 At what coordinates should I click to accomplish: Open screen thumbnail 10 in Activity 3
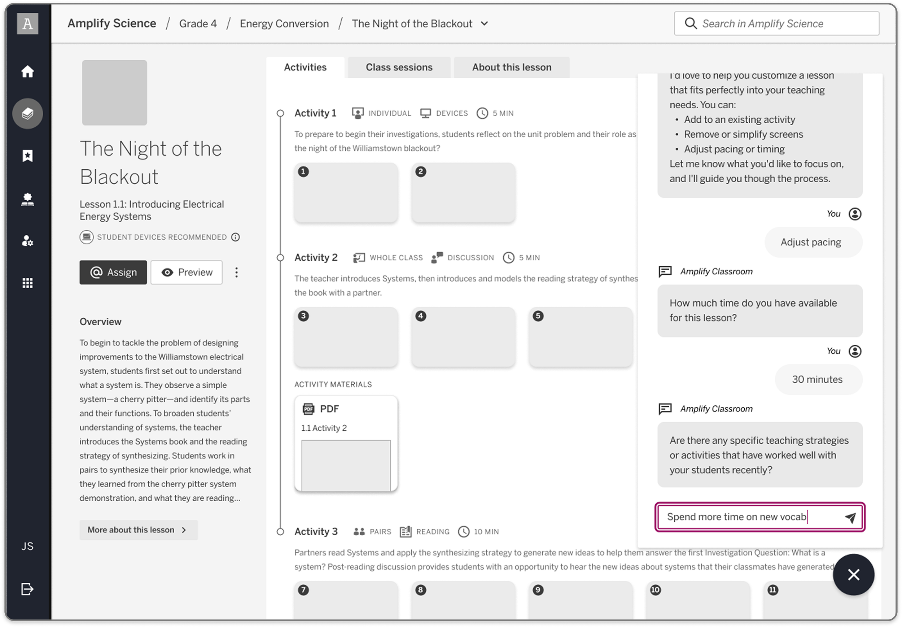point(698,600)
